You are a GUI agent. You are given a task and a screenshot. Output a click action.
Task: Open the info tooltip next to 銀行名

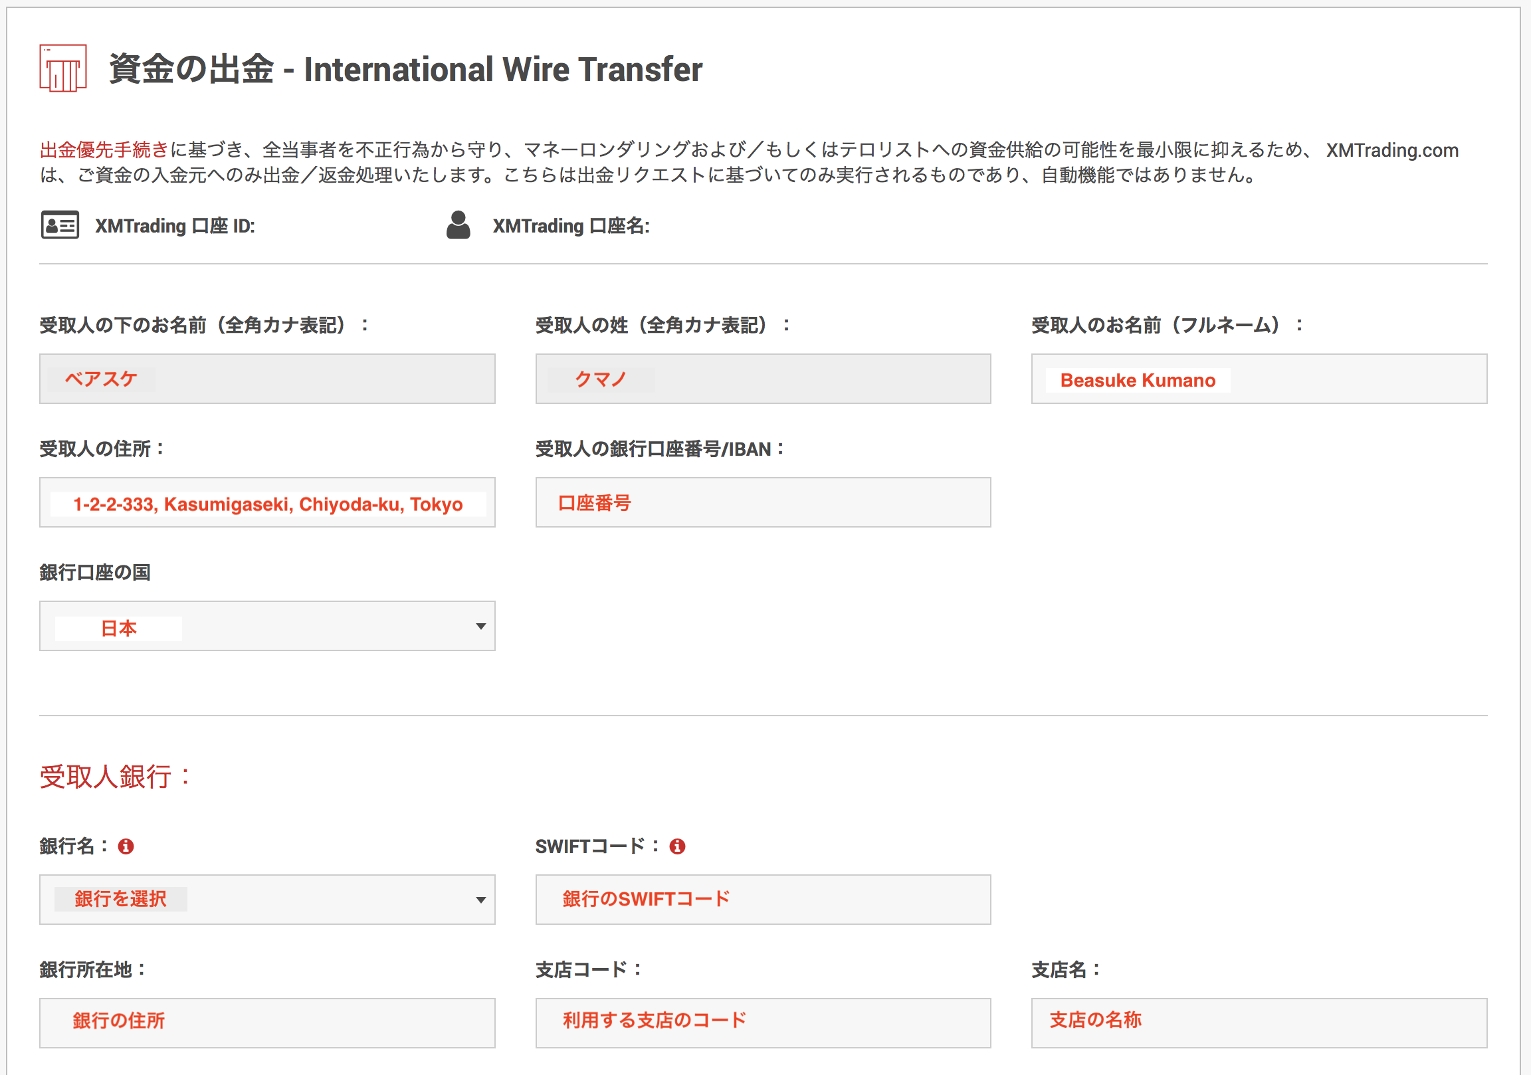[x=126, y=846]
